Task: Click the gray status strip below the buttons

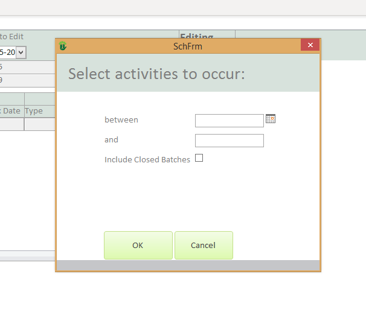Action: click(187, 265)
